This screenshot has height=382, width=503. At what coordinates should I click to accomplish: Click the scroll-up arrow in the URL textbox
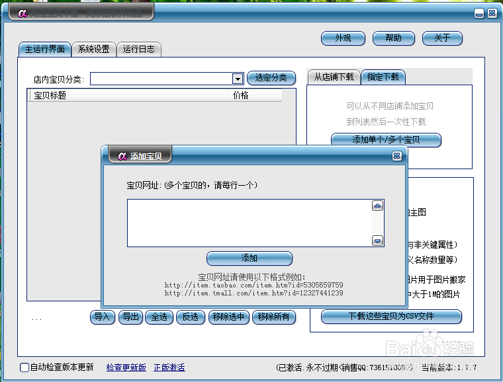pos(377,206)
